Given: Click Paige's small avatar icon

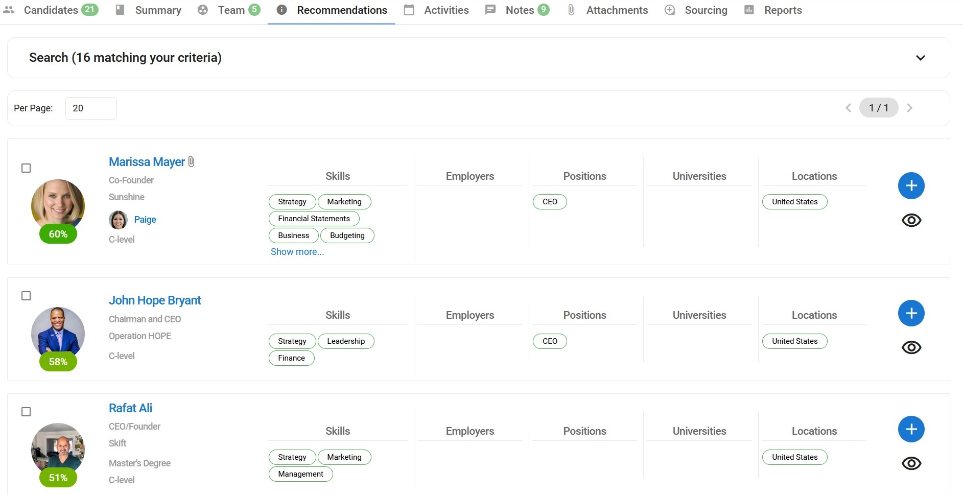Looking at the screenshot, I should pos(118,220).
